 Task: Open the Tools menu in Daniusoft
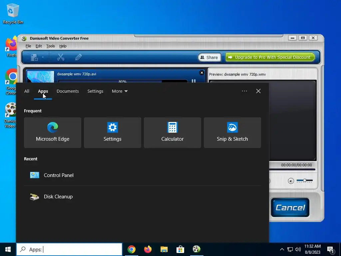(51, 46)
